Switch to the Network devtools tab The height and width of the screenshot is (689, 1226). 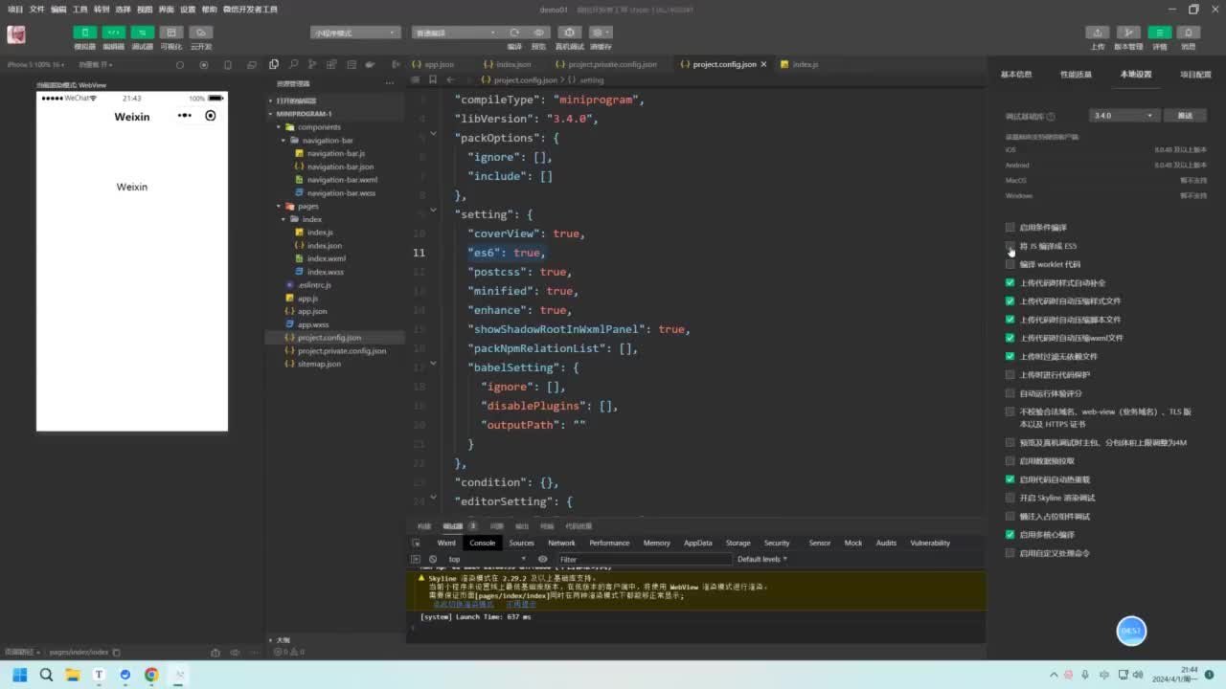point(561,543)
